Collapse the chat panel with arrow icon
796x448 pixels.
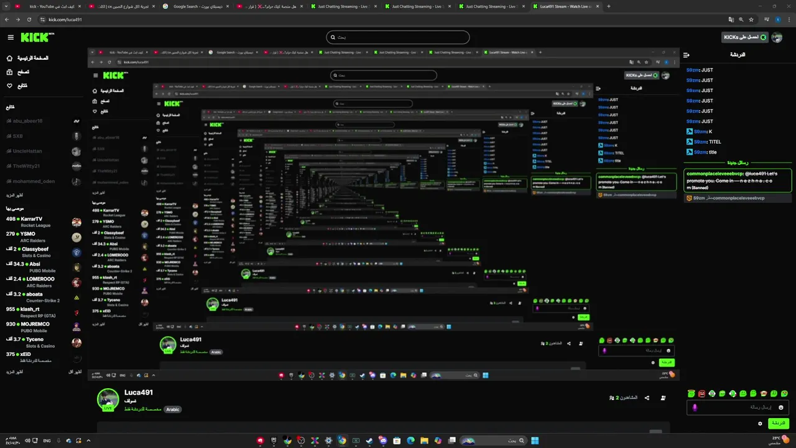pyautogui.click(x=687, y=55)
